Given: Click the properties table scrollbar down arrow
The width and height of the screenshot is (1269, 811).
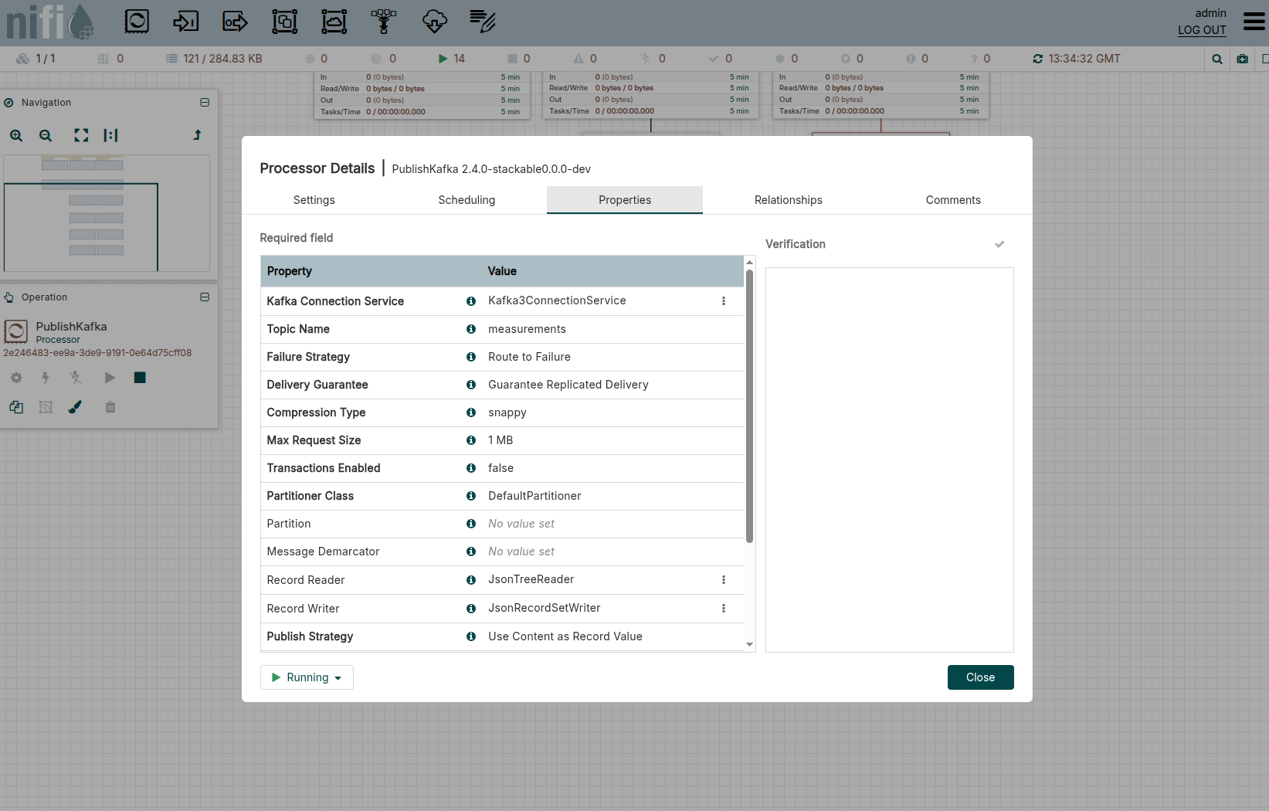Looking at the screenshot, I should point(749,644).
